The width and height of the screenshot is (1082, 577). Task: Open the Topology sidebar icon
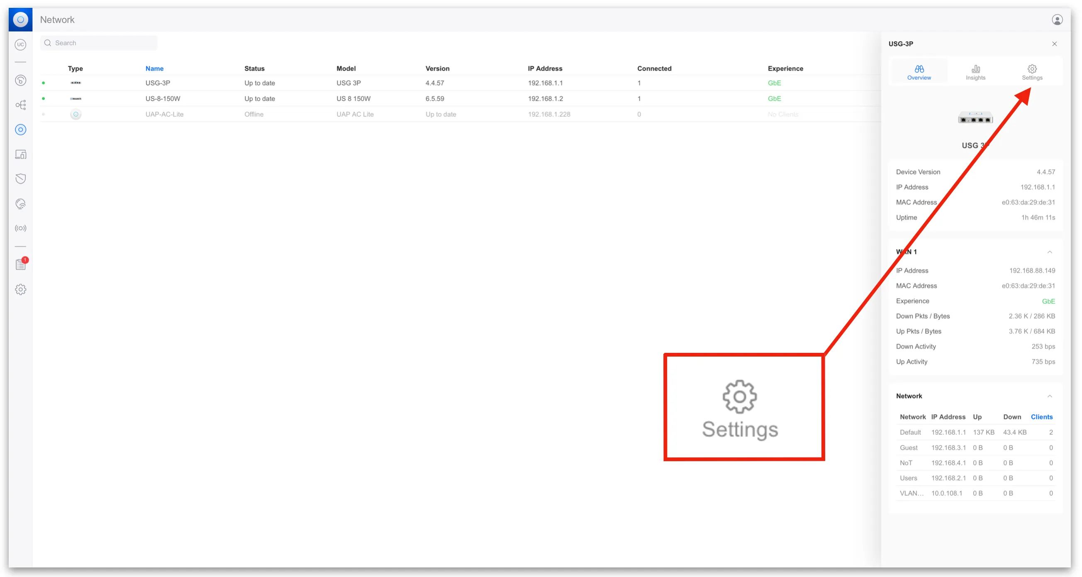21,105
